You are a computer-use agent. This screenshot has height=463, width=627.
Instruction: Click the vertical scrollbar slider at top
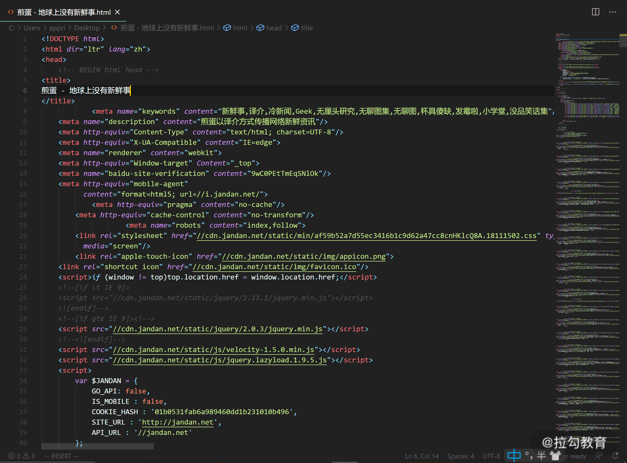tap(623, 40)
